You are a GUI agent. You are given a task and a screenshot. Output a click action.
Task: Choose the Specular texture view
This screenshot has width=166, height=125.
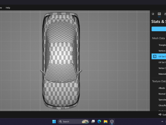pos(159,100)
